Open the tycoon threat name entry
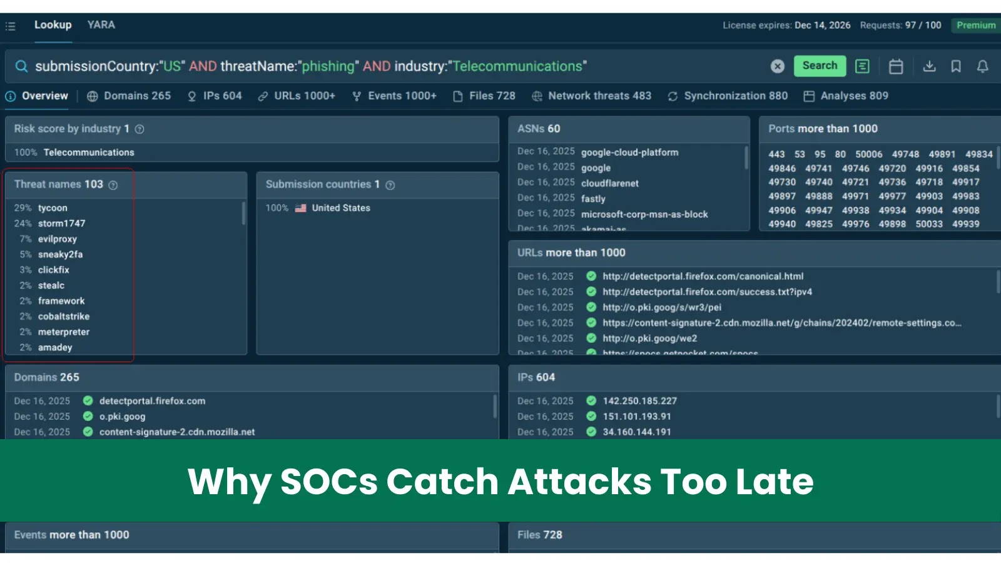 point(53,208)
